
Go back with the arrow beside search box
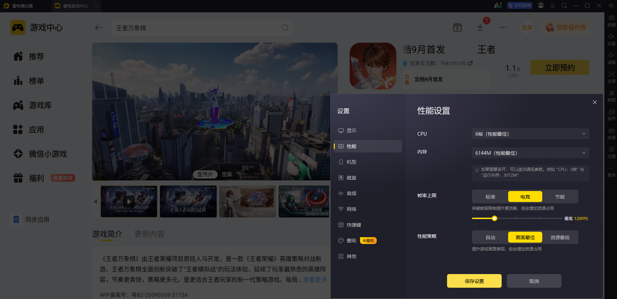(x=99, y=28)
